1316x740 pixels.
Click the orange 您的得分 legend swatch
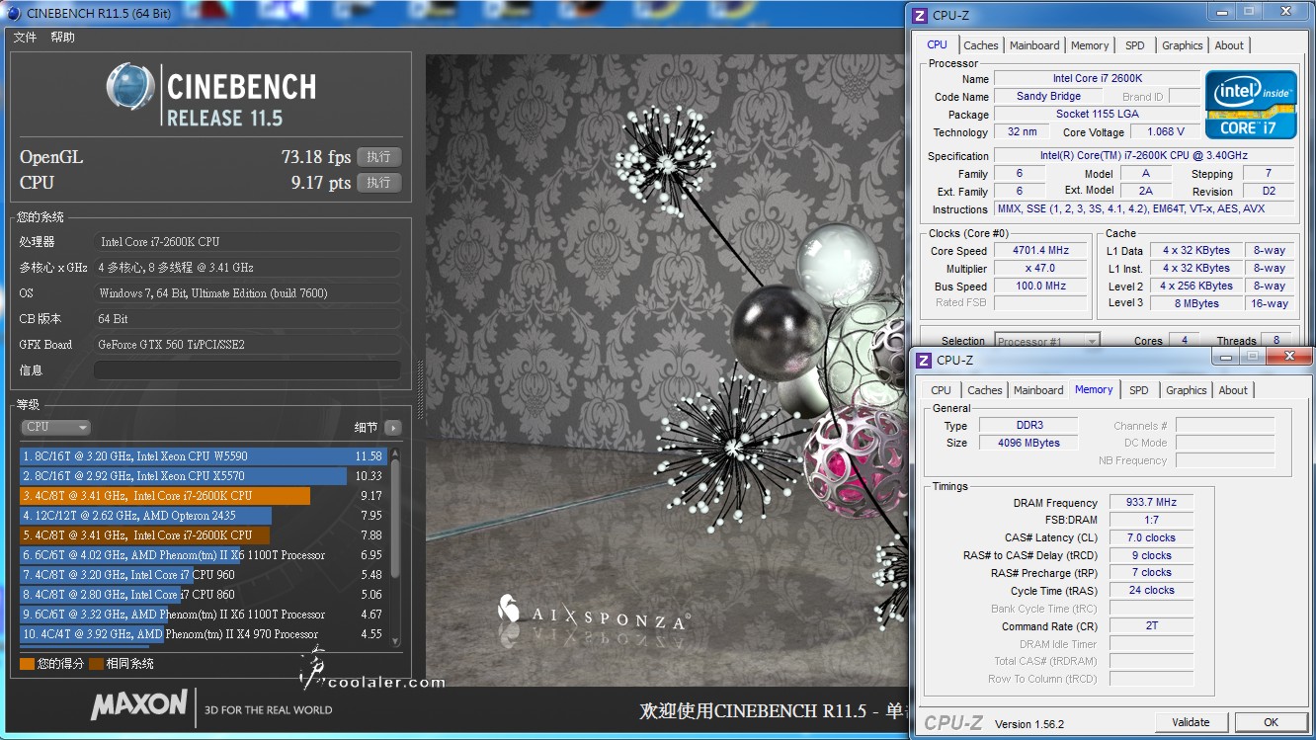27,664
